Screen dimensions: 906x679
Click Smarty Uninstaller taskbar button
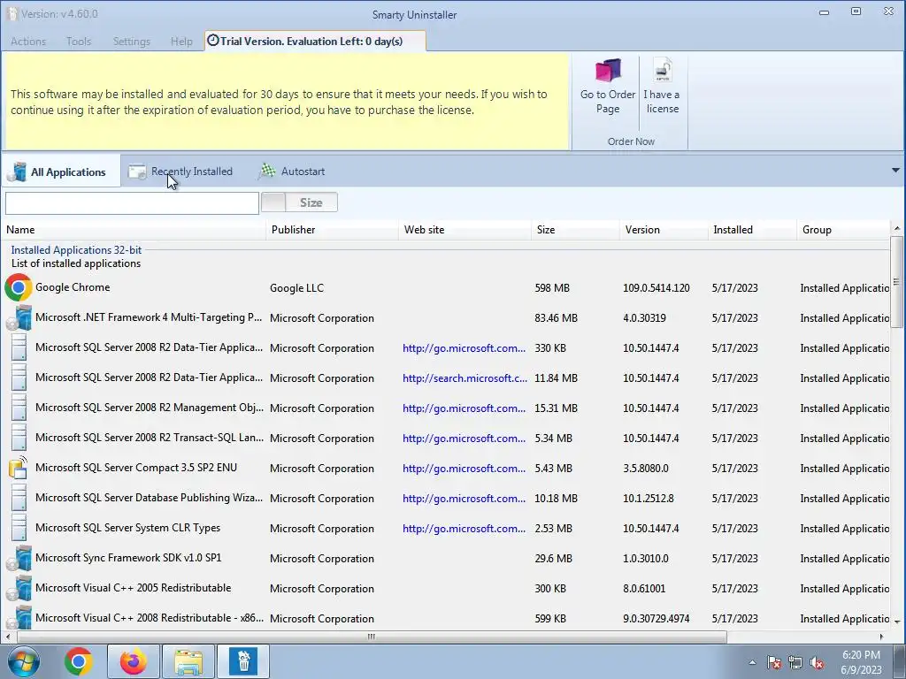(243, 661)
